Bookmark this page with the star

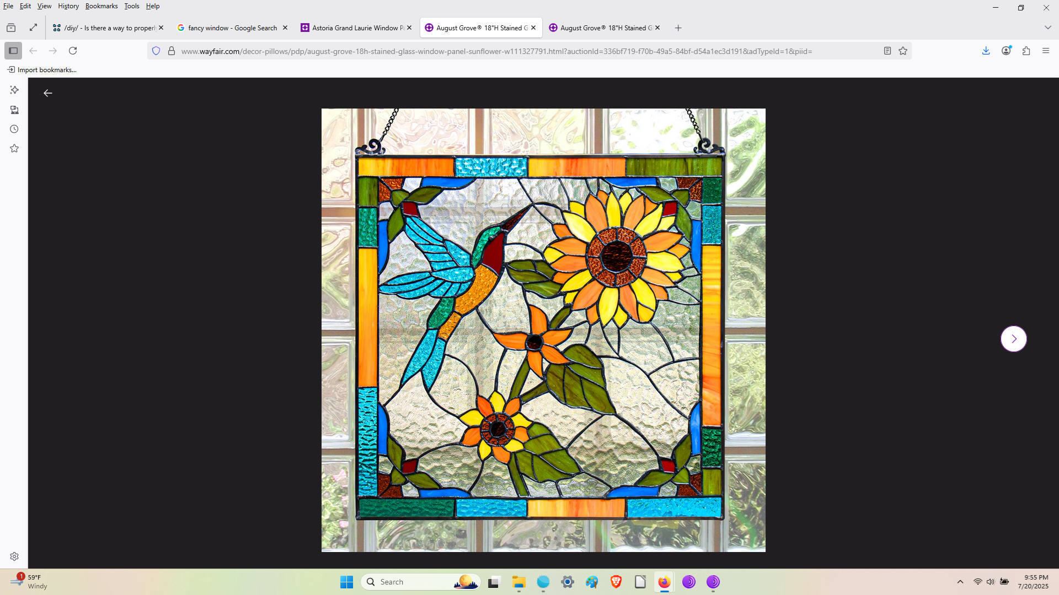pos(903,51)
